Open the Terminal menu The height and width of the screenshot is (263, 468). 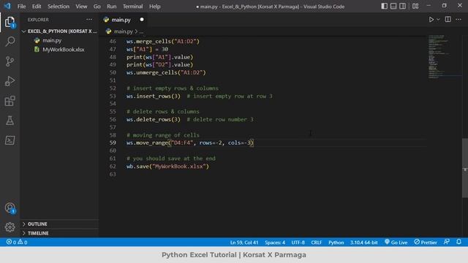pos(132,7)
